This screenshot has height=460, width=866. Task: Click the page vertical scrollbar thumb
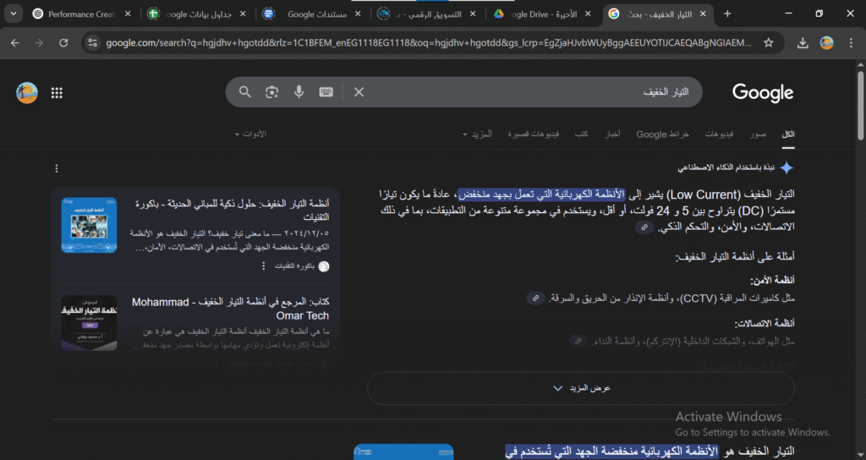(x=860, y=105)
